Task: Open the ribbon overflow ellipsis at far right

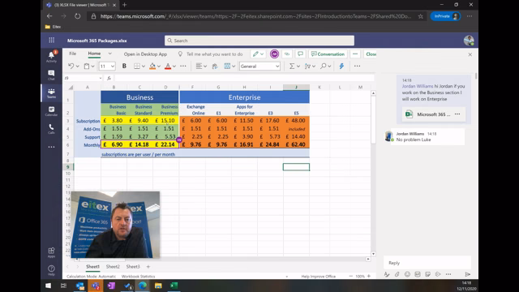Action: pos(357,67)
